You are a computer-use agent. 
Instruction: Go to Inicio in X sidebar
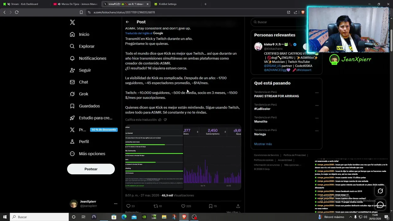pyautogui.click(x=80, y=34)
